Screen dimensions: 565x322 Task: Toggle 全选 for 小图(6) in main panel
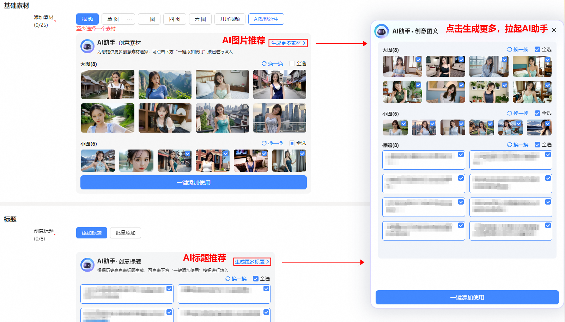292,143
